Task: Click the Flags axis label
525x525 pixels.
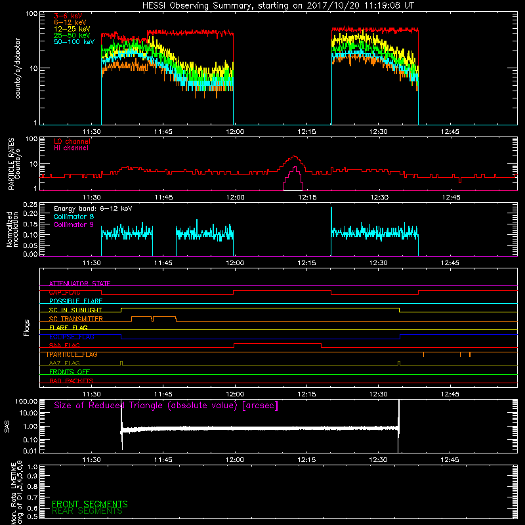Action: 27,327
